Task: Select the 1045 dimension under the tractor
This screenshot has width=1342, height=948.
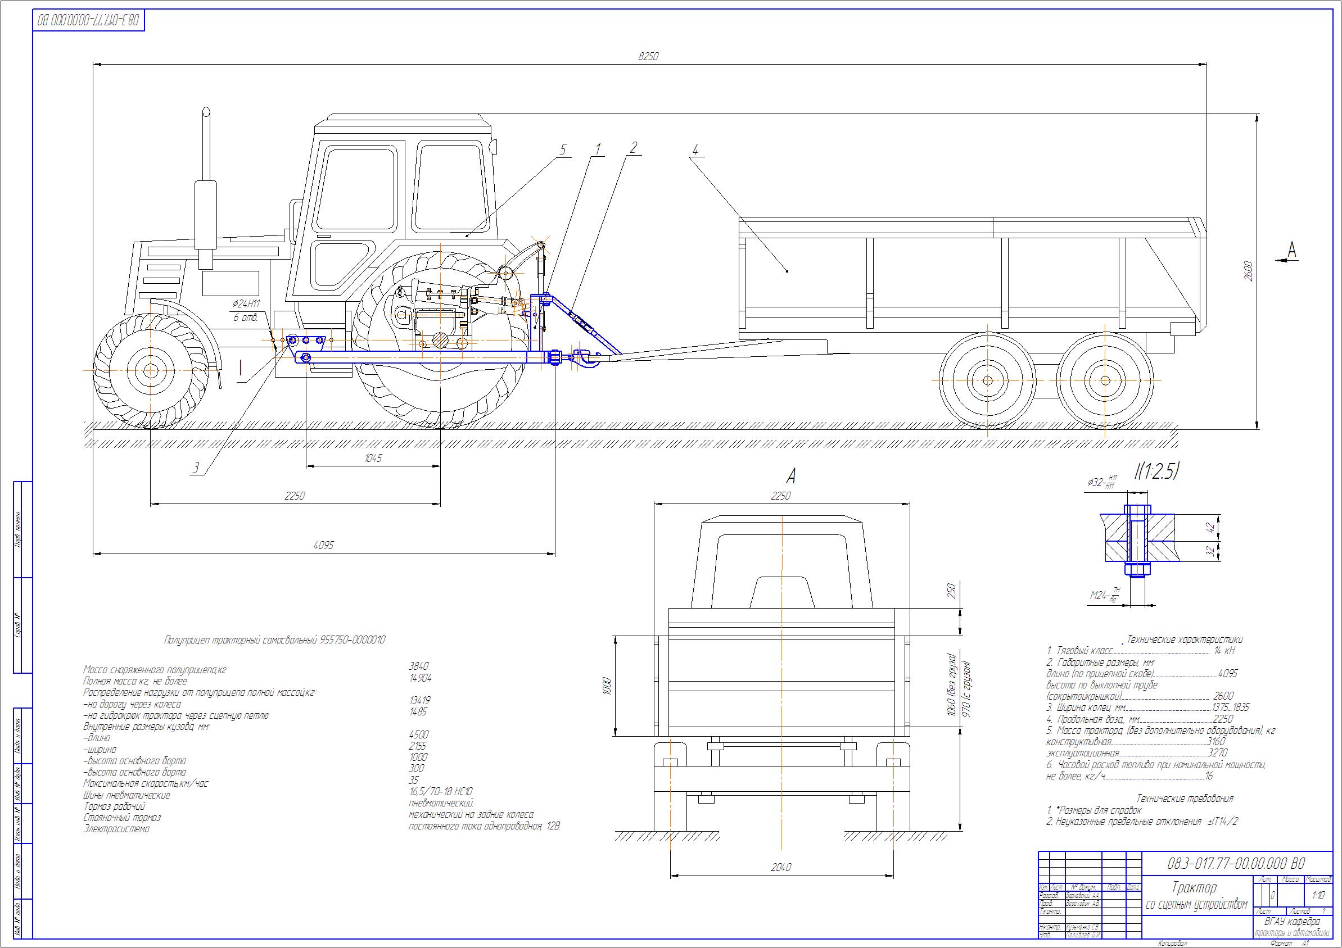Action: tap(373, 459)
